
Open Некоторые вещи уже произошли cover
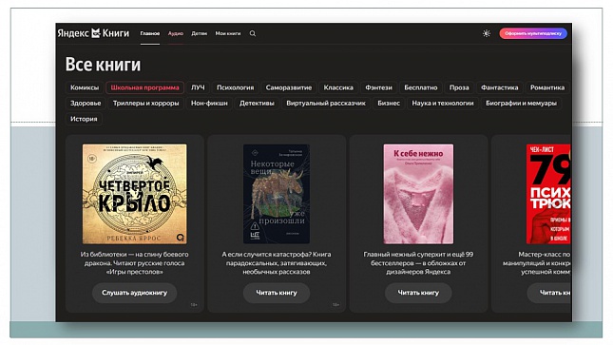click(x=277, y=194)
